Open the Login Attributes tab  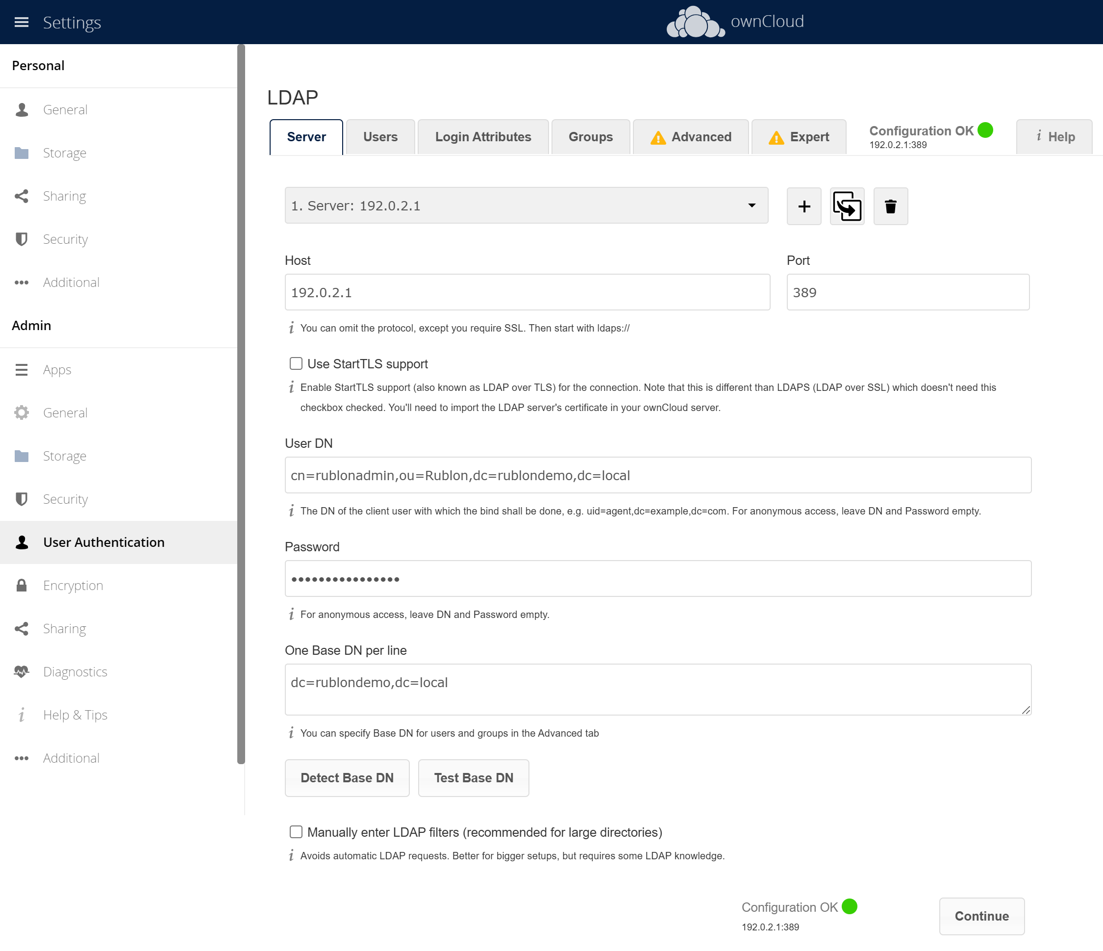click(483, 137)
